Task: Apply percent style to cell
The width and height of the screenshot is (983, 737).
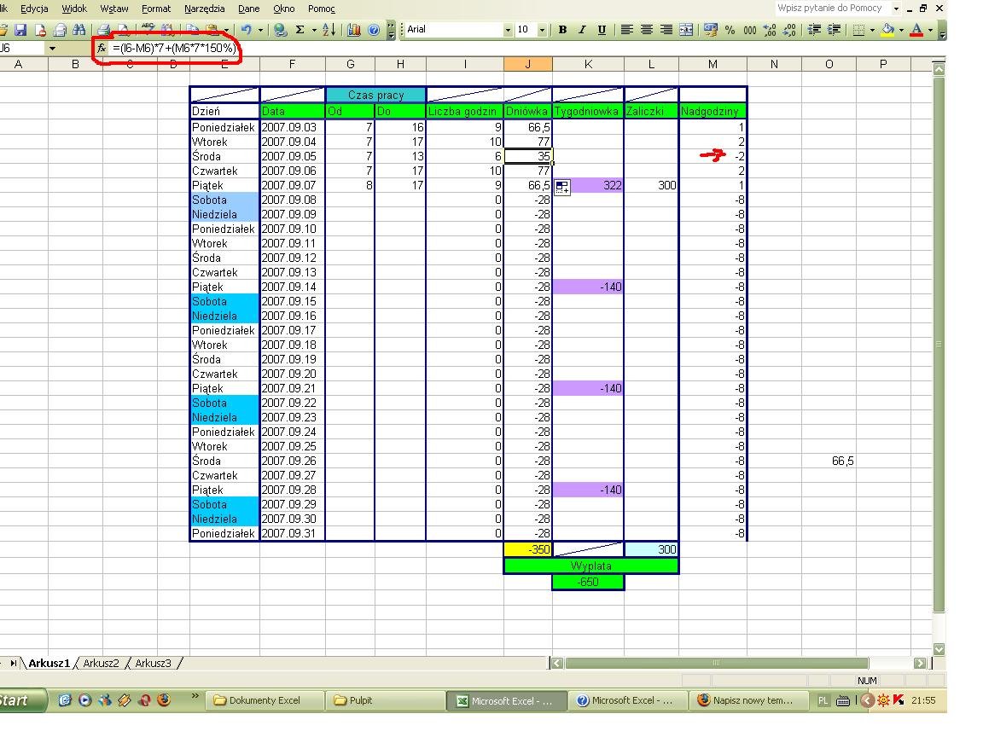Action: pos(730,30)
